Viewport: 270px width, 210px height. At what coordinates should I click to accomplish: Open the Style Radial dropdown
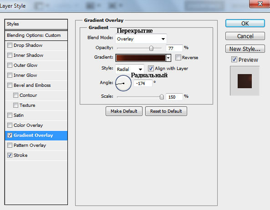129,69
